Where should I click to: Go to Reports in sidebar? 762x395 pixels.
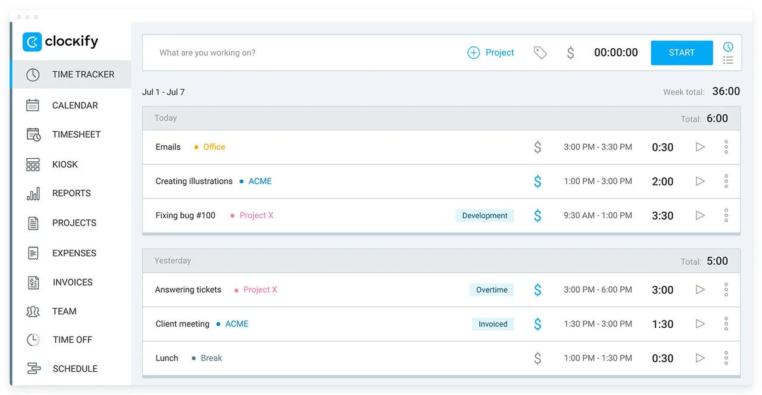point(71,193)
